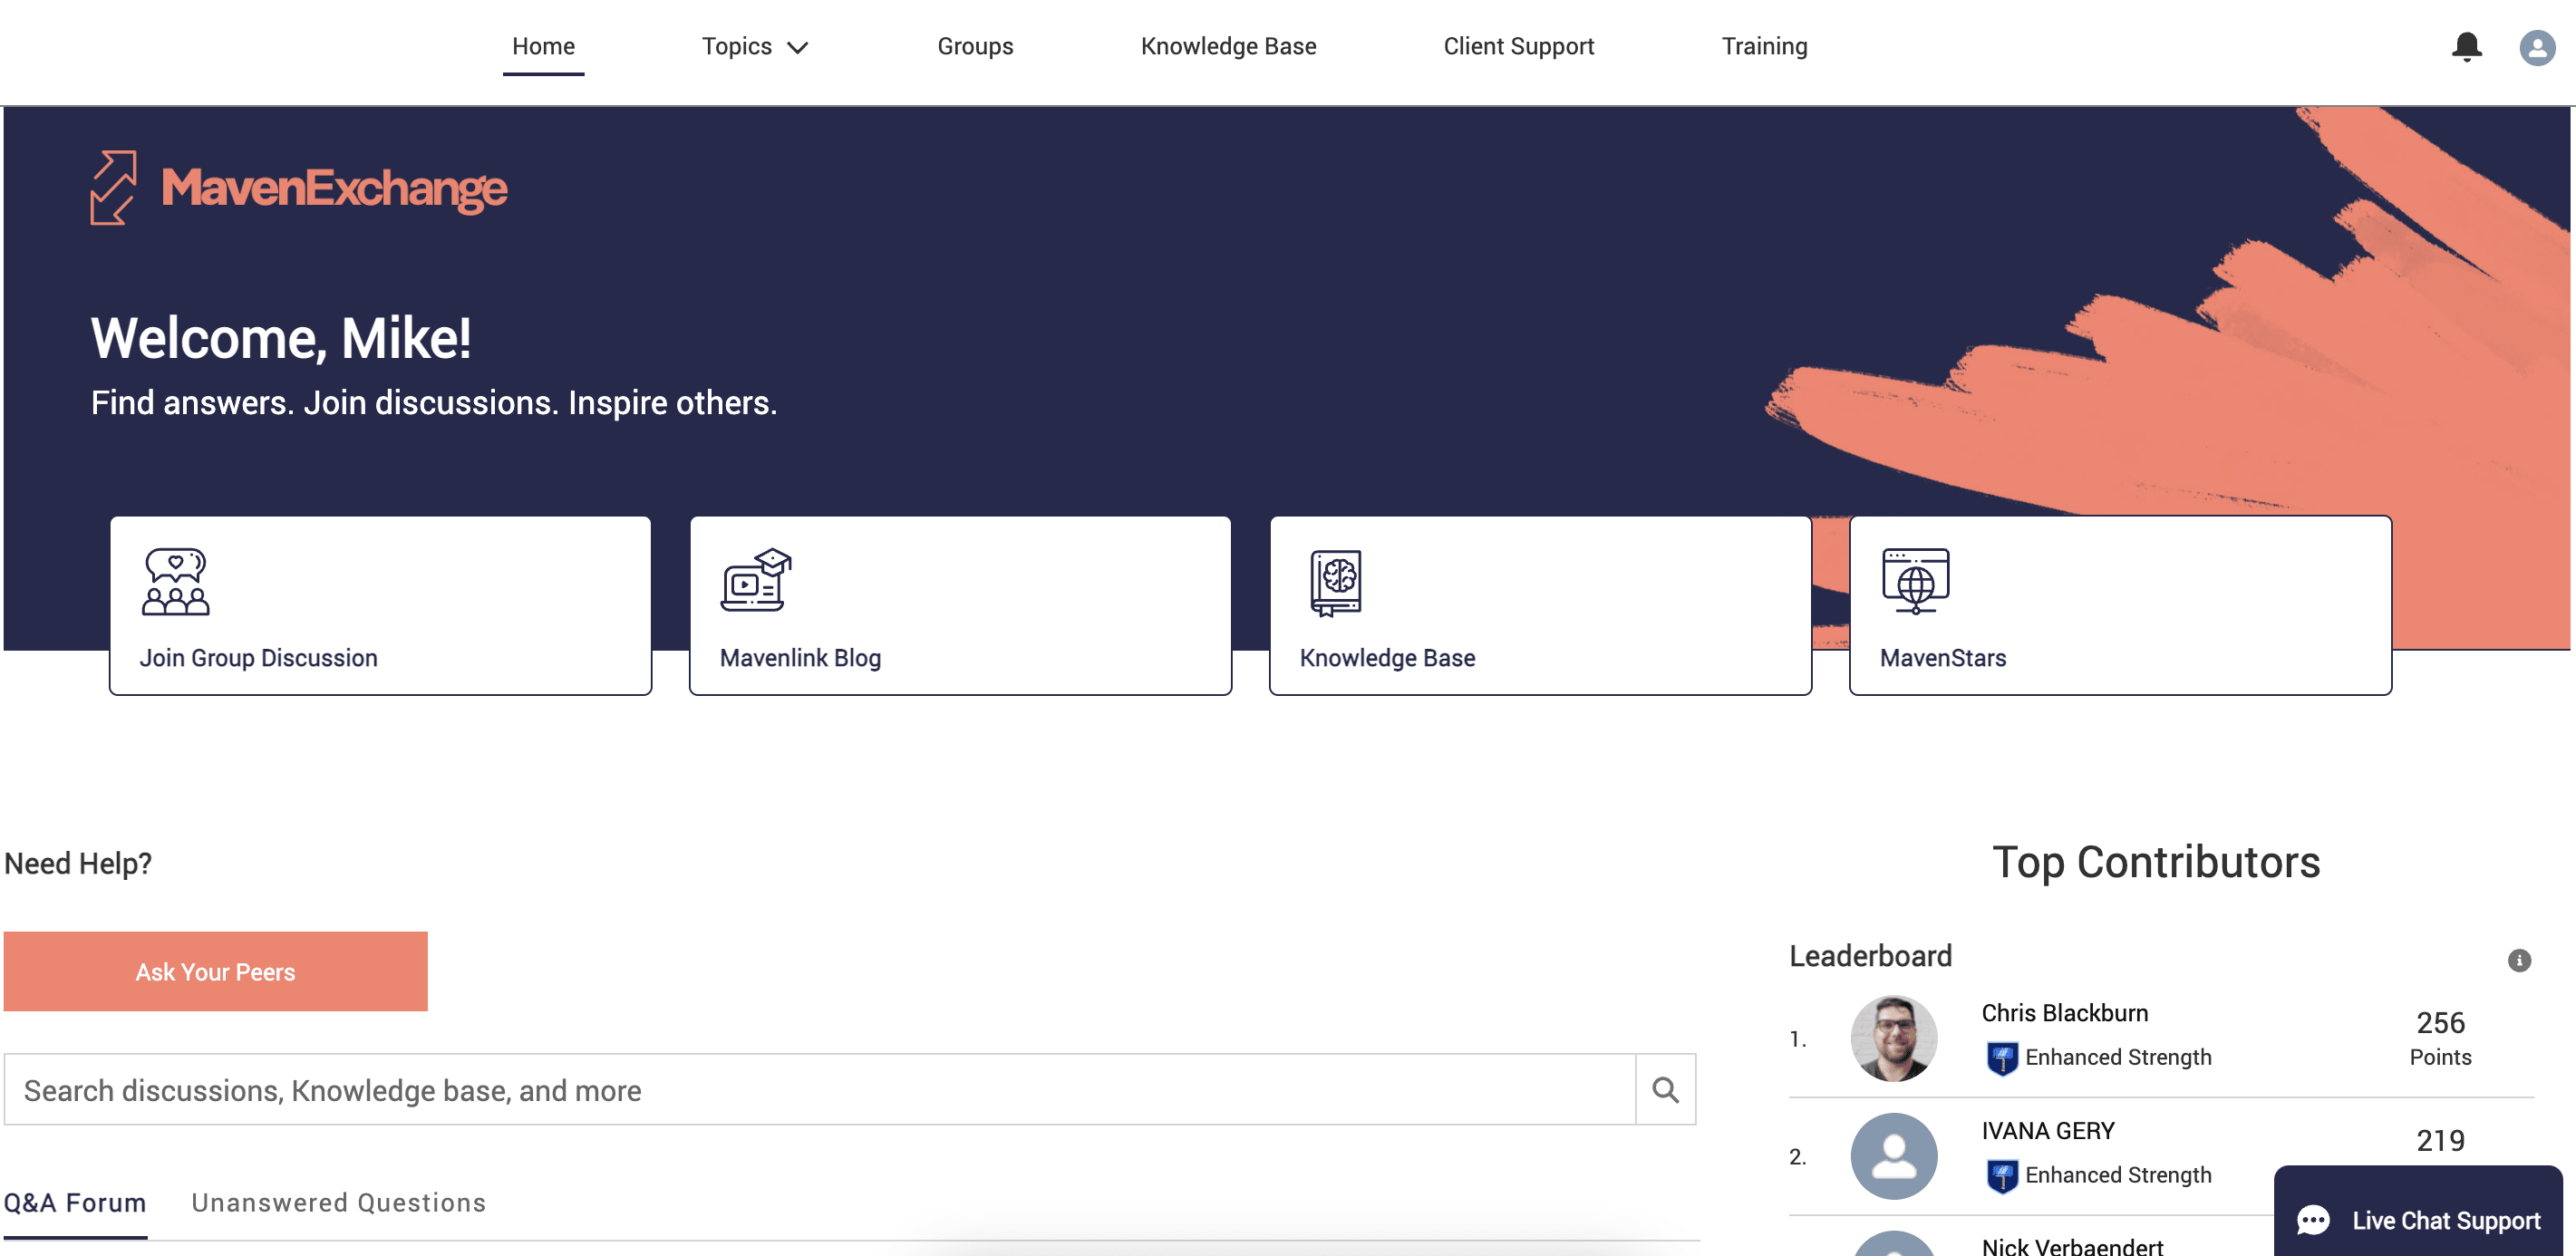
Task: Go to the Home tab
Action: point(543,47)
